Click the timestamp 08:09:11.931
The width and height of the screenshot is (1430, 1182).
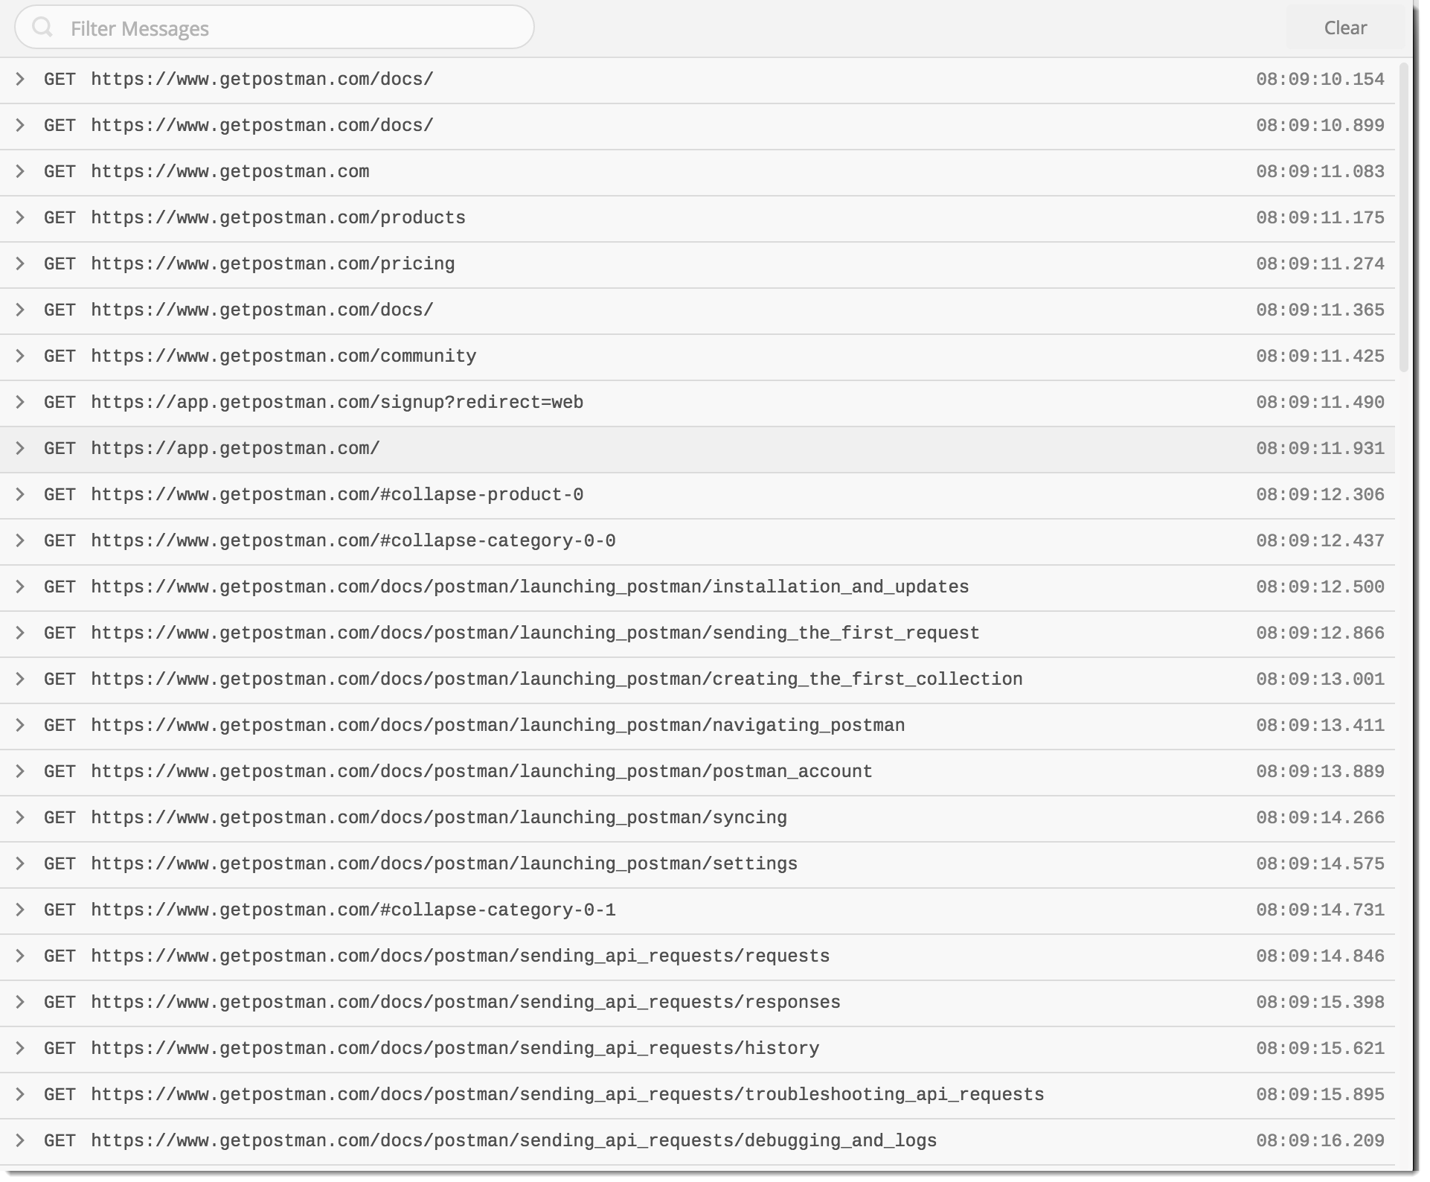point(1320,448)
